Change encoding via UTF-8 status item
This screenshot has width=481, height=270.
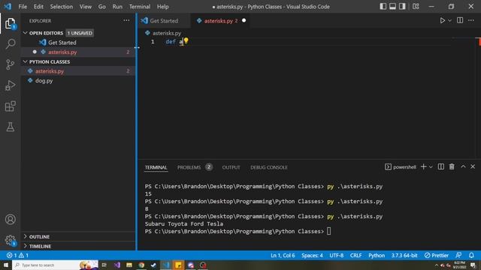pyautogui.click(x=337, y=255)
